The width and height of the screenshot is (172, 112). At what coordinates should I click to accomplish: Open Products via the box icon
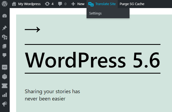click(5, 77)
